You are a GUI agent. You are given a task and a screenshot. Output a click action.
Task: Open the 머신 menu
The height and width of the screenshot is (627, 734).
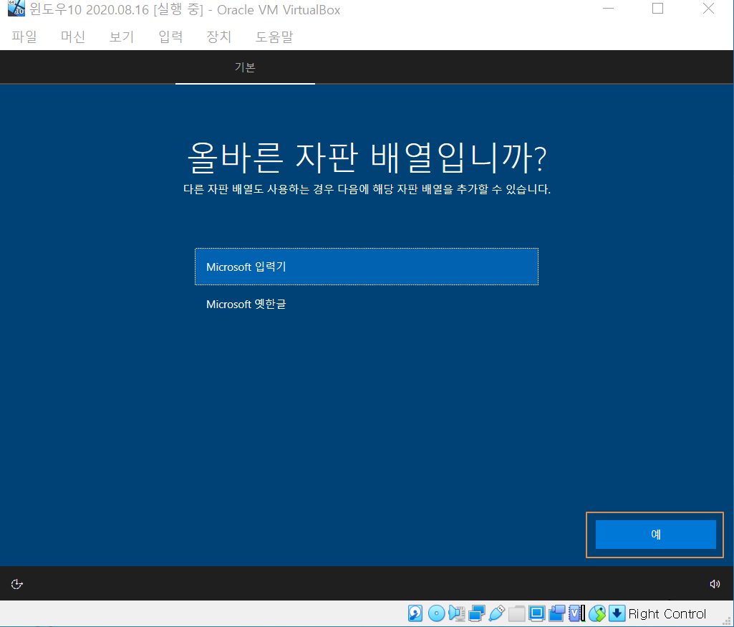point(73,37)
